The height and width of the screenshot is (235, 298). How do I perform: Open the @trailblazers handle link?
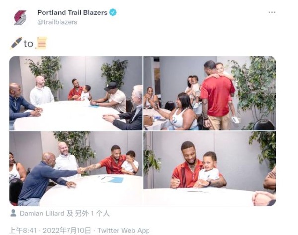(x=58, y=22)
